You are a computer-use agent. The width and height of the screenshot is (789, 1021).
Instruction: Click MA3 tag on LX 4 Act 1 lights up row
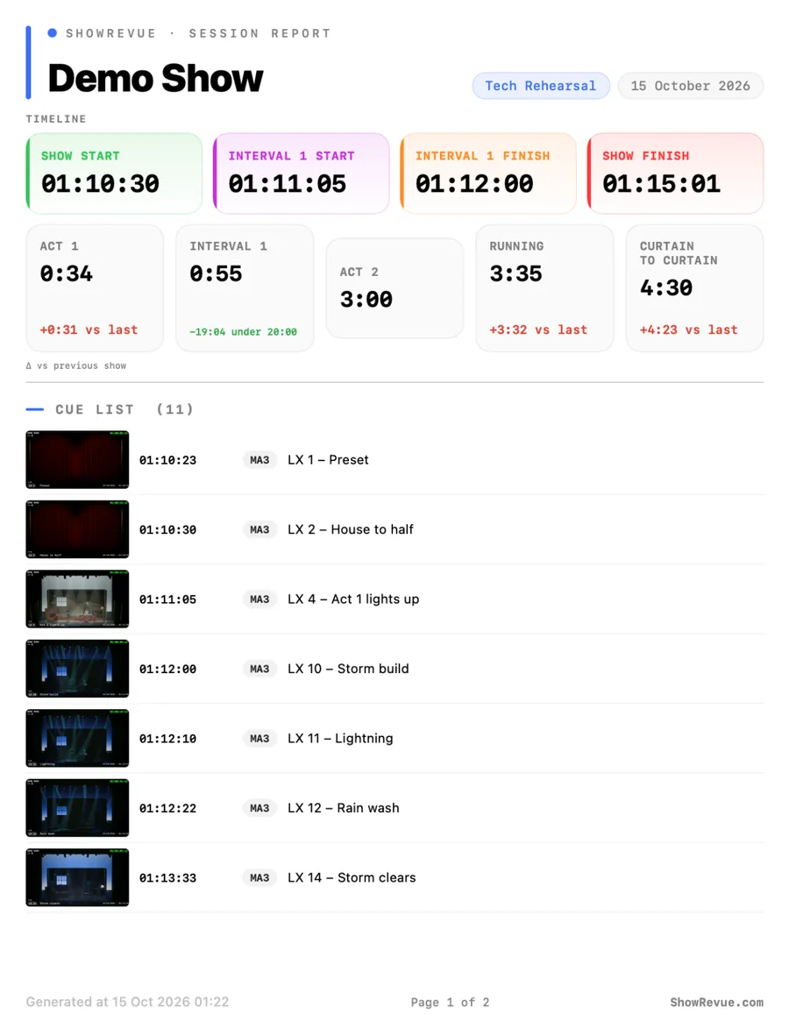(x=259, y=599)
